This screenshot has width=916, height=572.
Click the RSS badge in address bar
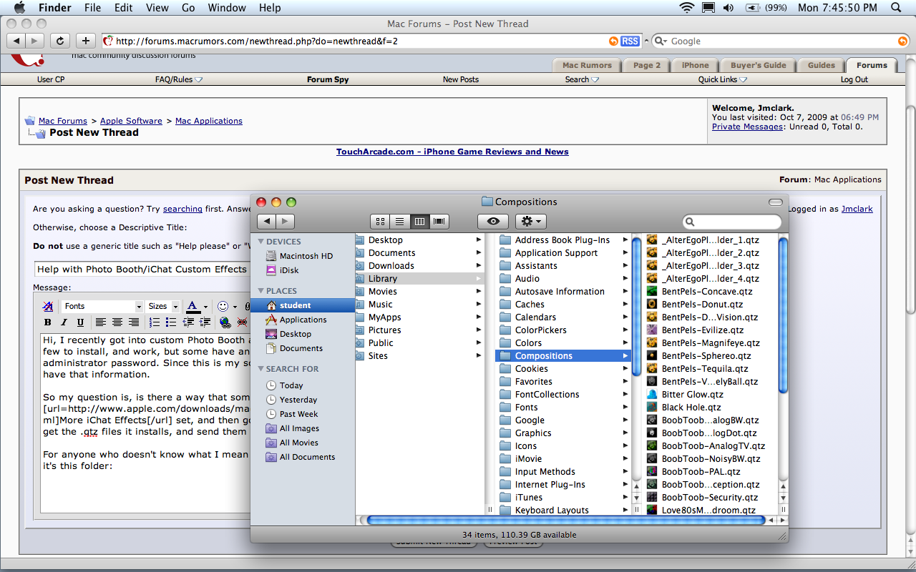pyautogui.click(x=630, y=41)
